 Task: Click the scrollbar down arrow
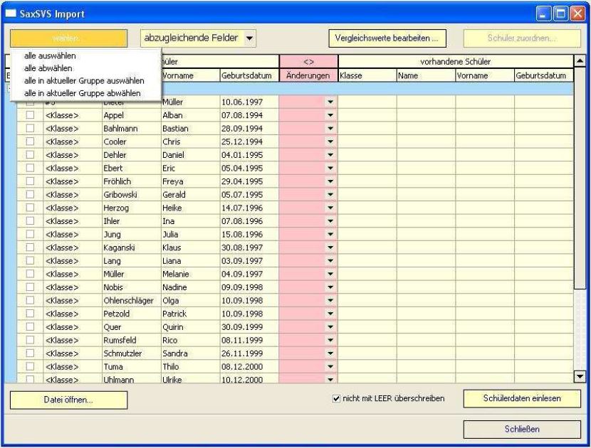pyautogui.click(x=580, y=376)
